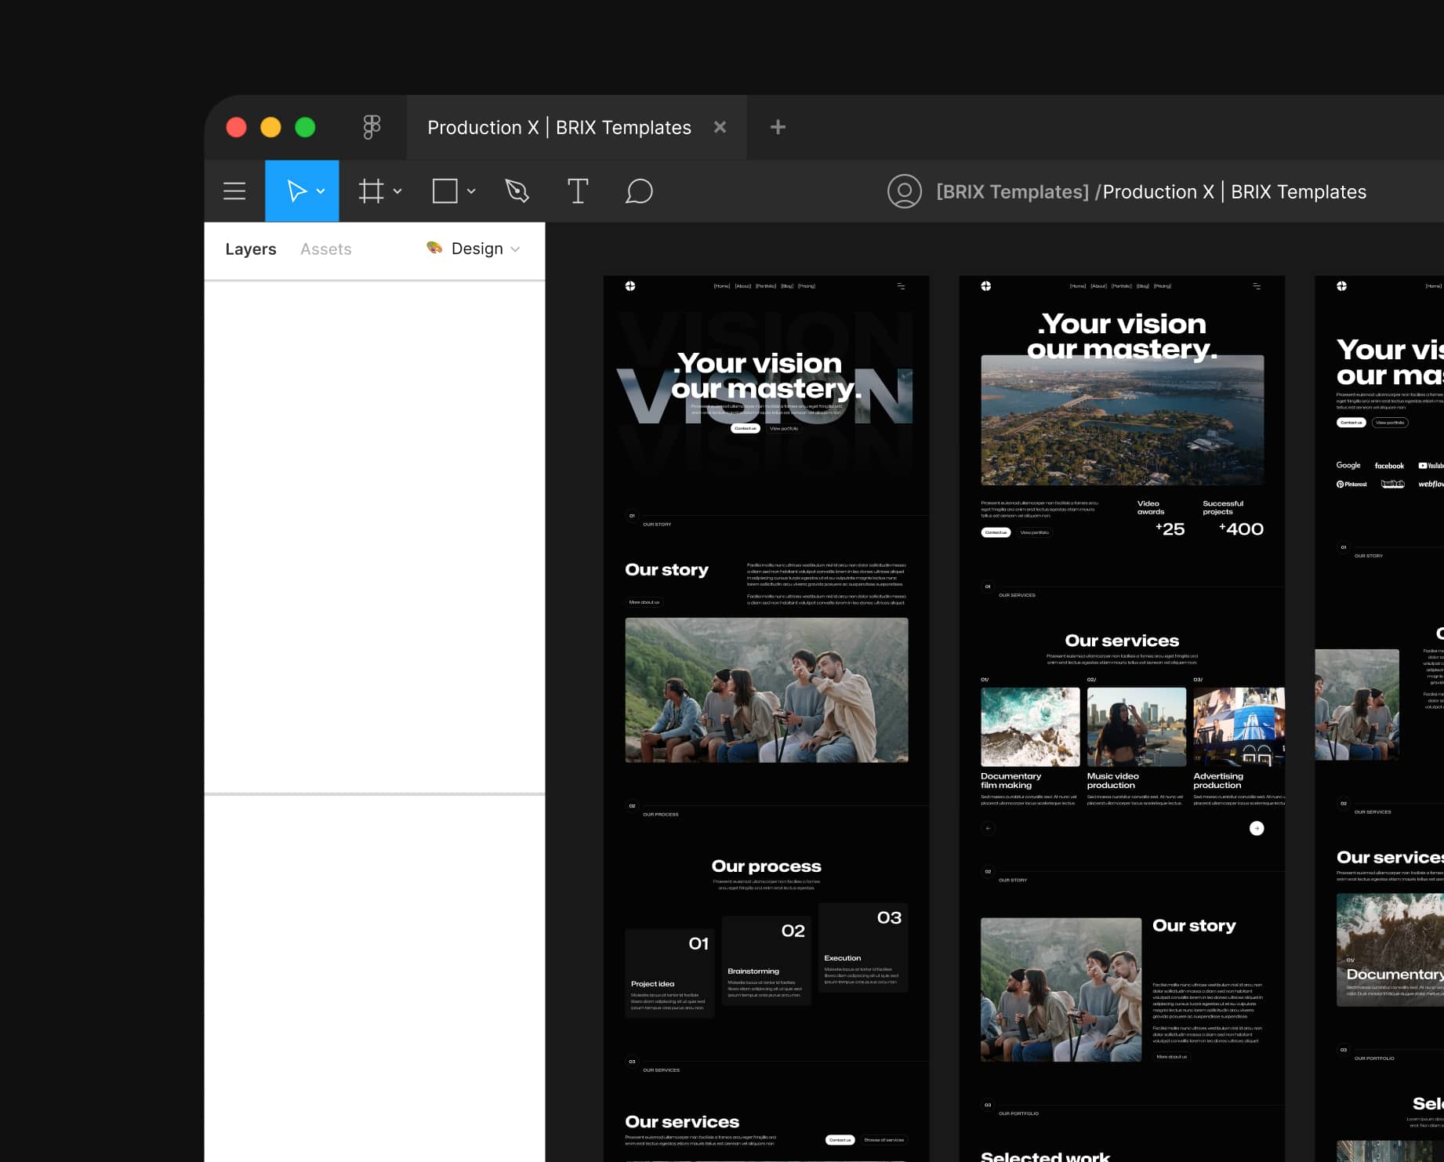Select the 03 Execution card
Image resolution: width=1444 pixels, height=1162 pixels.
tap(863, 948)
